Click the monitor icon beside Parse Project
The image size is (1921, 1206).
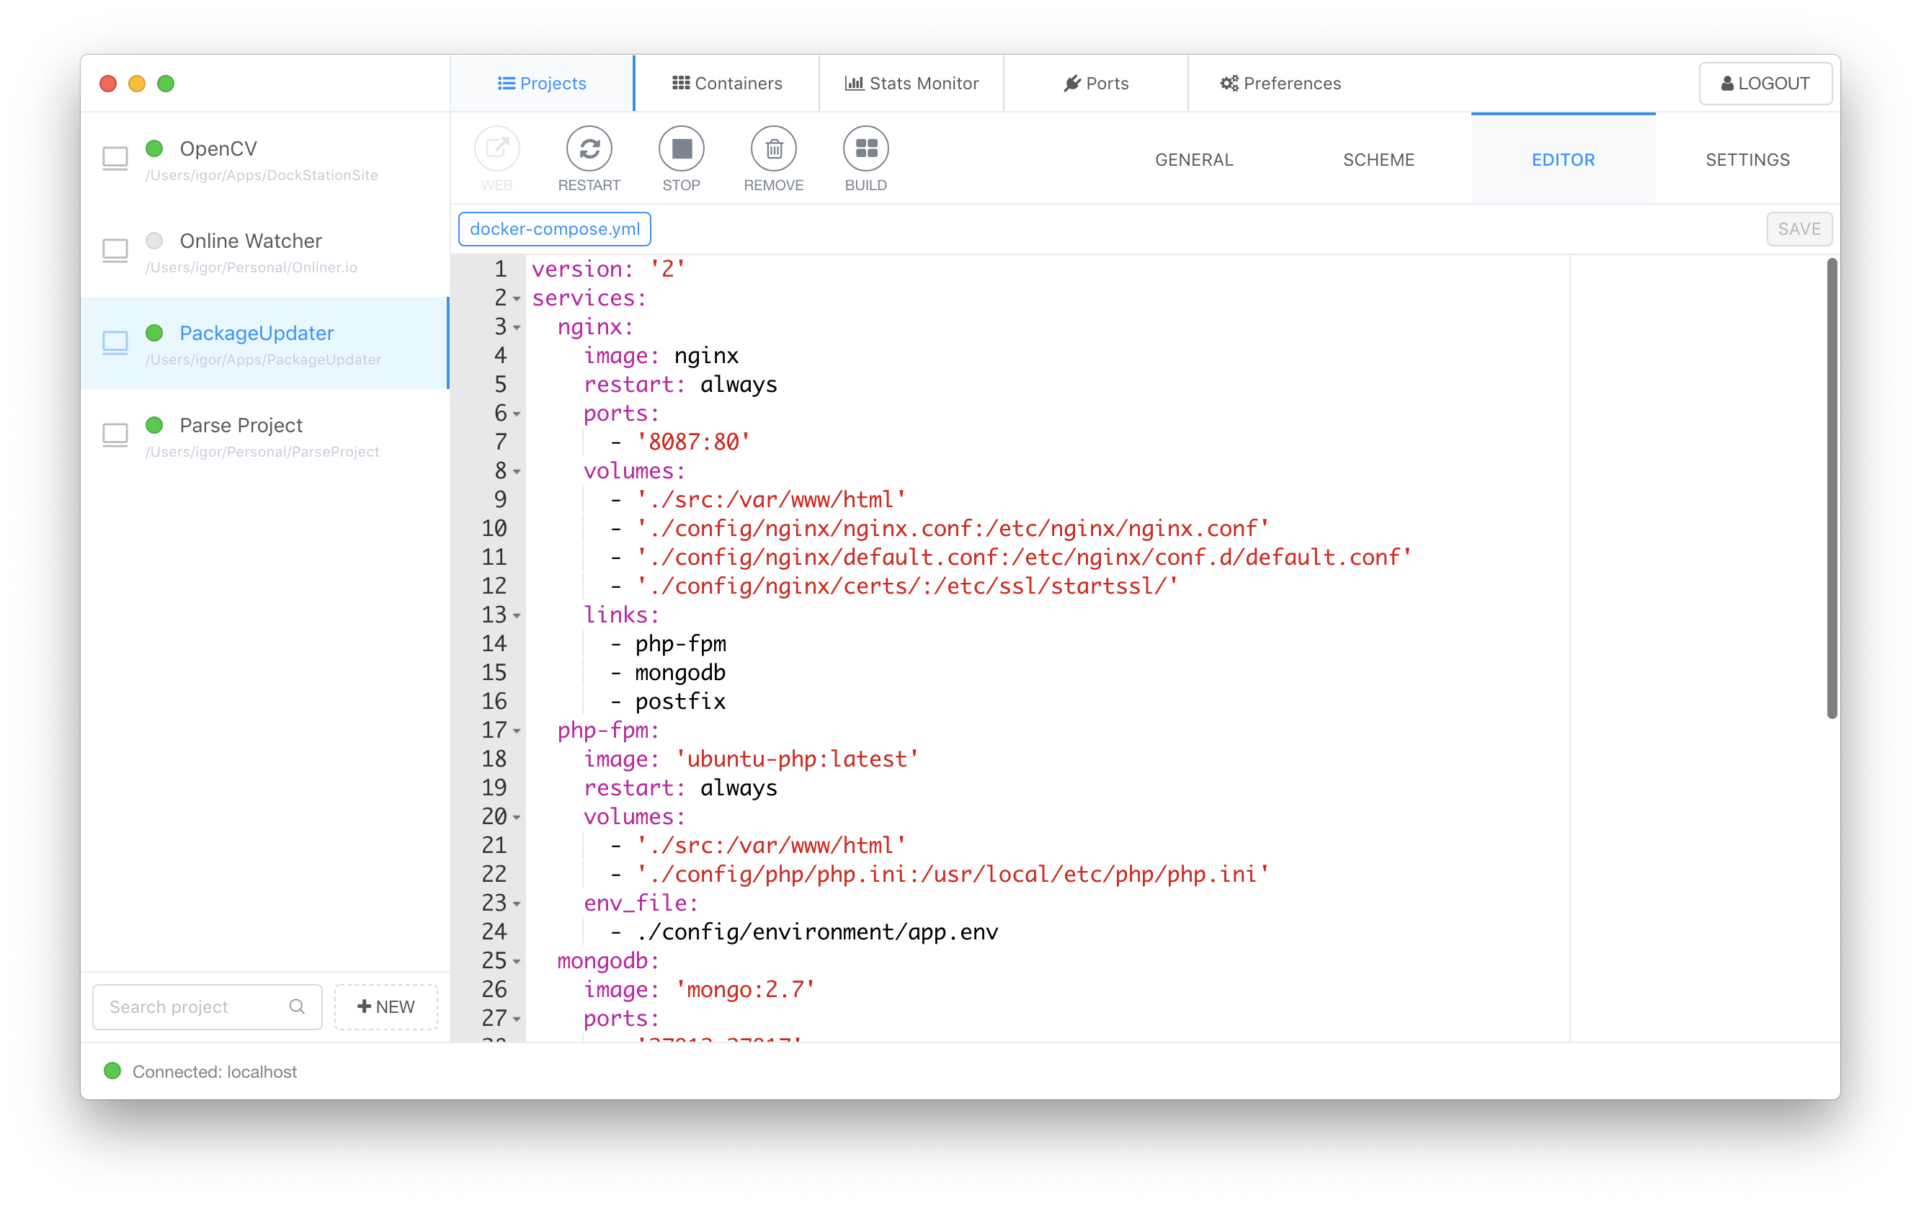coord(116,434)
